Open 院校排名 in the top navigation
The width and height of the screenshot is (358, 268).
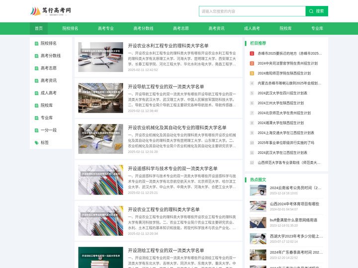point(70,28)
